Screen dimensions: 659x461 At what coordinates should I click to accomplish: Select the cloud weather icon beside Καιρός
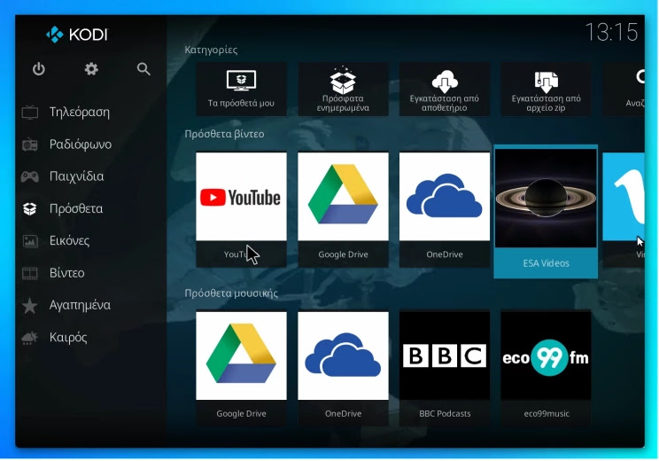click(x=30, y=338)
